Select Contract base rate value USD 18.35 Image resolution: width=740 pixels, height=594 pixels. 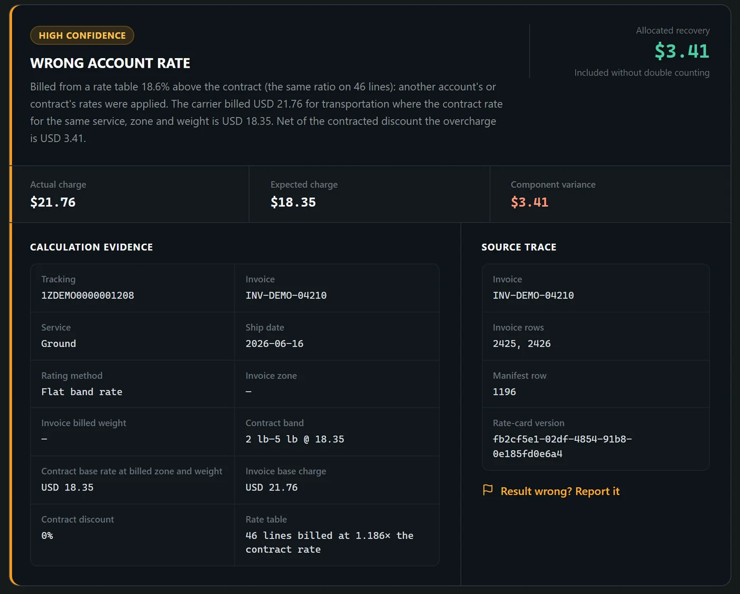click(x=67, y=487)
